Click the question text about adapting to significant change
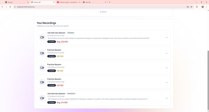Screen dimensions: 209x112 click(x=99, y=38)
